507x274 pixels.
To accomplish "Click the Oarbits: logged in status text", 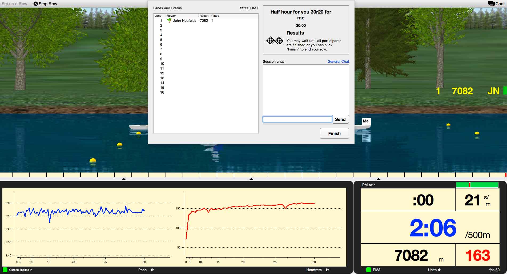I will pos(21,270).
